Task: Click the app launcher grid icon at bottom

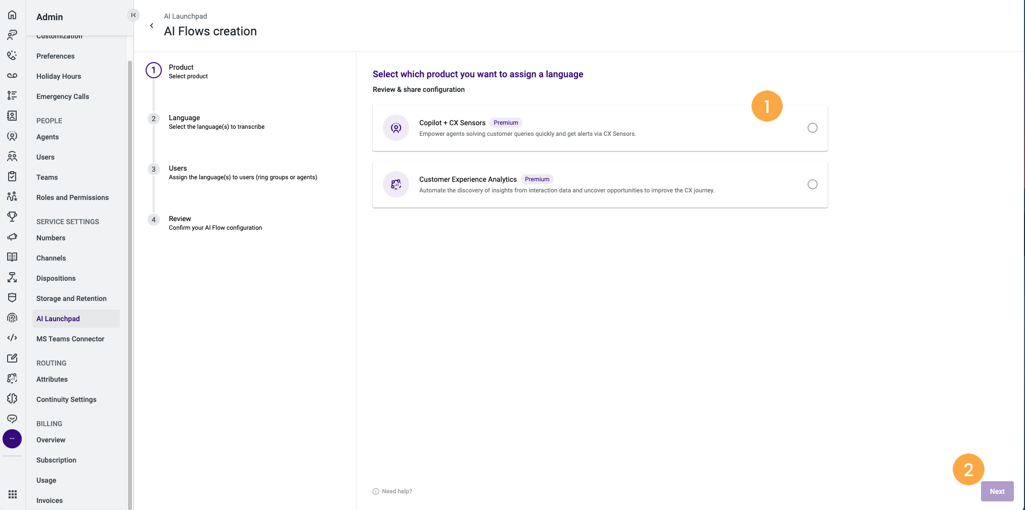Action: point(12,494)
